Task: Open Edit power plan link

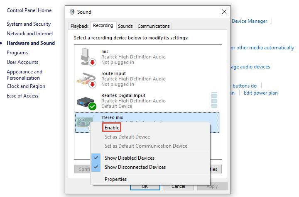Action: tap(260, 93)
